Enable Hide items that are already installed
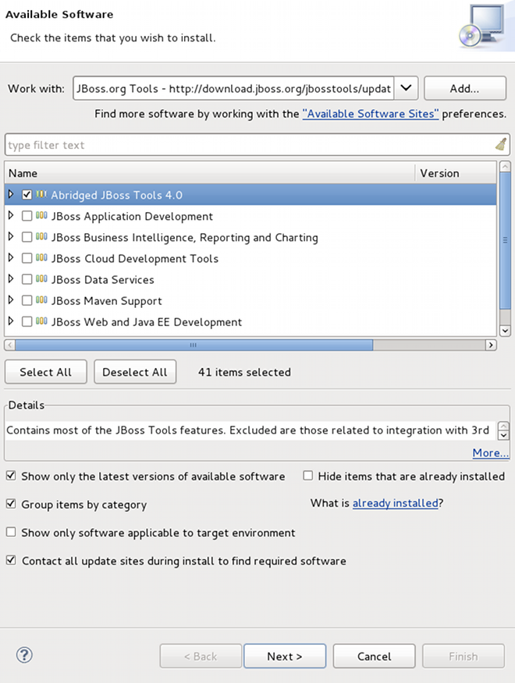This screenshot has height=683, width=515. (x=308, y=476)
